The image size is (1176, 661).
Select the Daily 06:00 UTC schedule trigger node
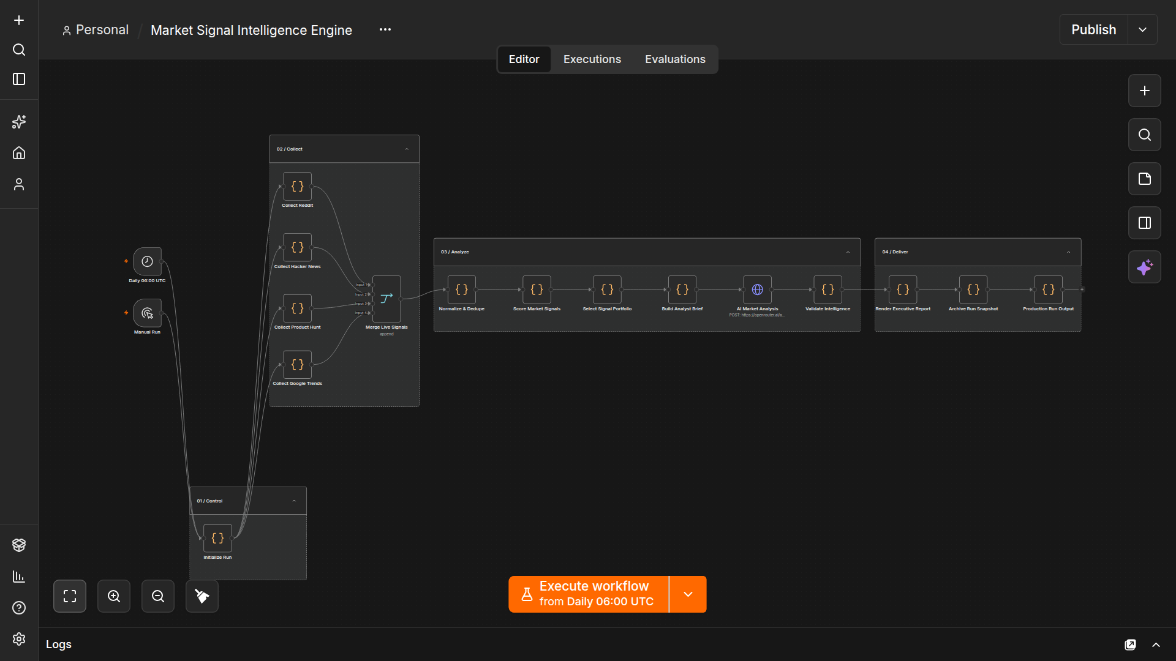point(147,261)
